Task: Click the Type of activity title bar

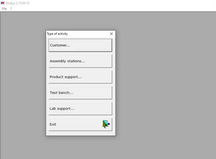Action: [x=77, y=34]
